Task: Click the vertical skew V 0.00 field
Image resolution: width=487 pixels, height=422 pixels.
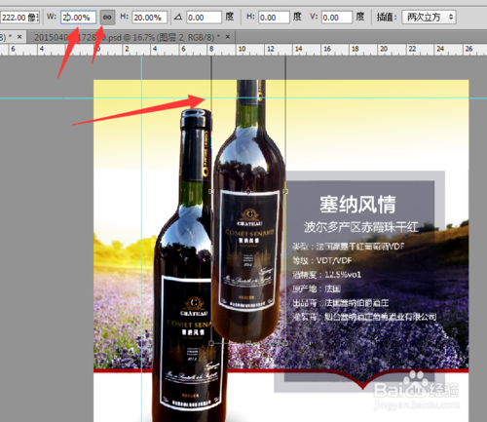Action: point(337,18)
